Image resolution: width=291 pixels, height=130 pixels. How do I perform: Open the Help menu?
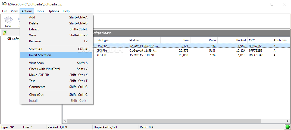tap(66, 11)
